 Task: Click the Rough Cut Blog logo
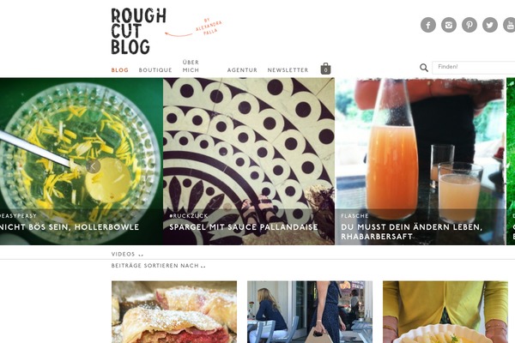point(138,31)
